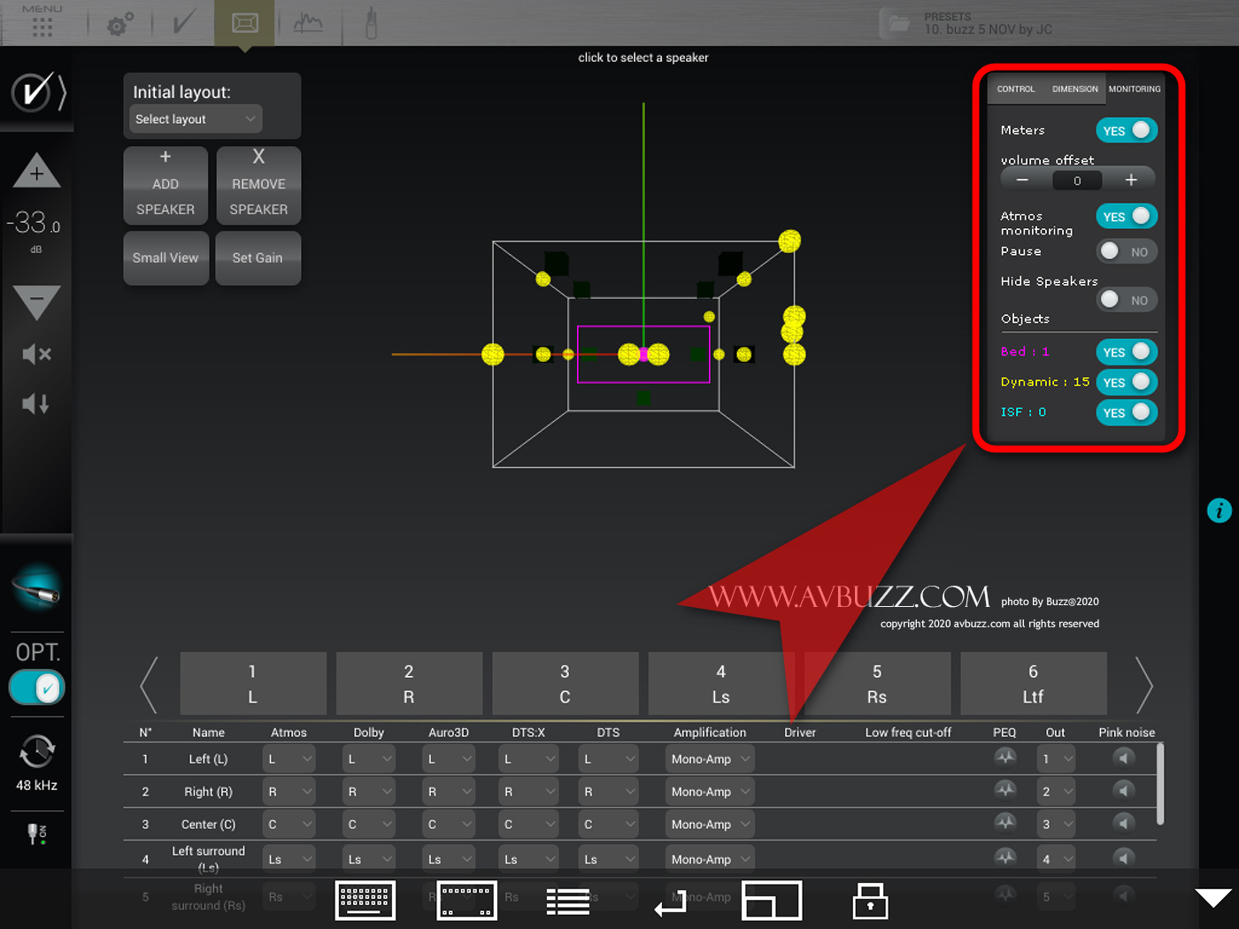Toggle the Meters switch
This screenshot has height=929, width=1239.
pos(1126,131)
